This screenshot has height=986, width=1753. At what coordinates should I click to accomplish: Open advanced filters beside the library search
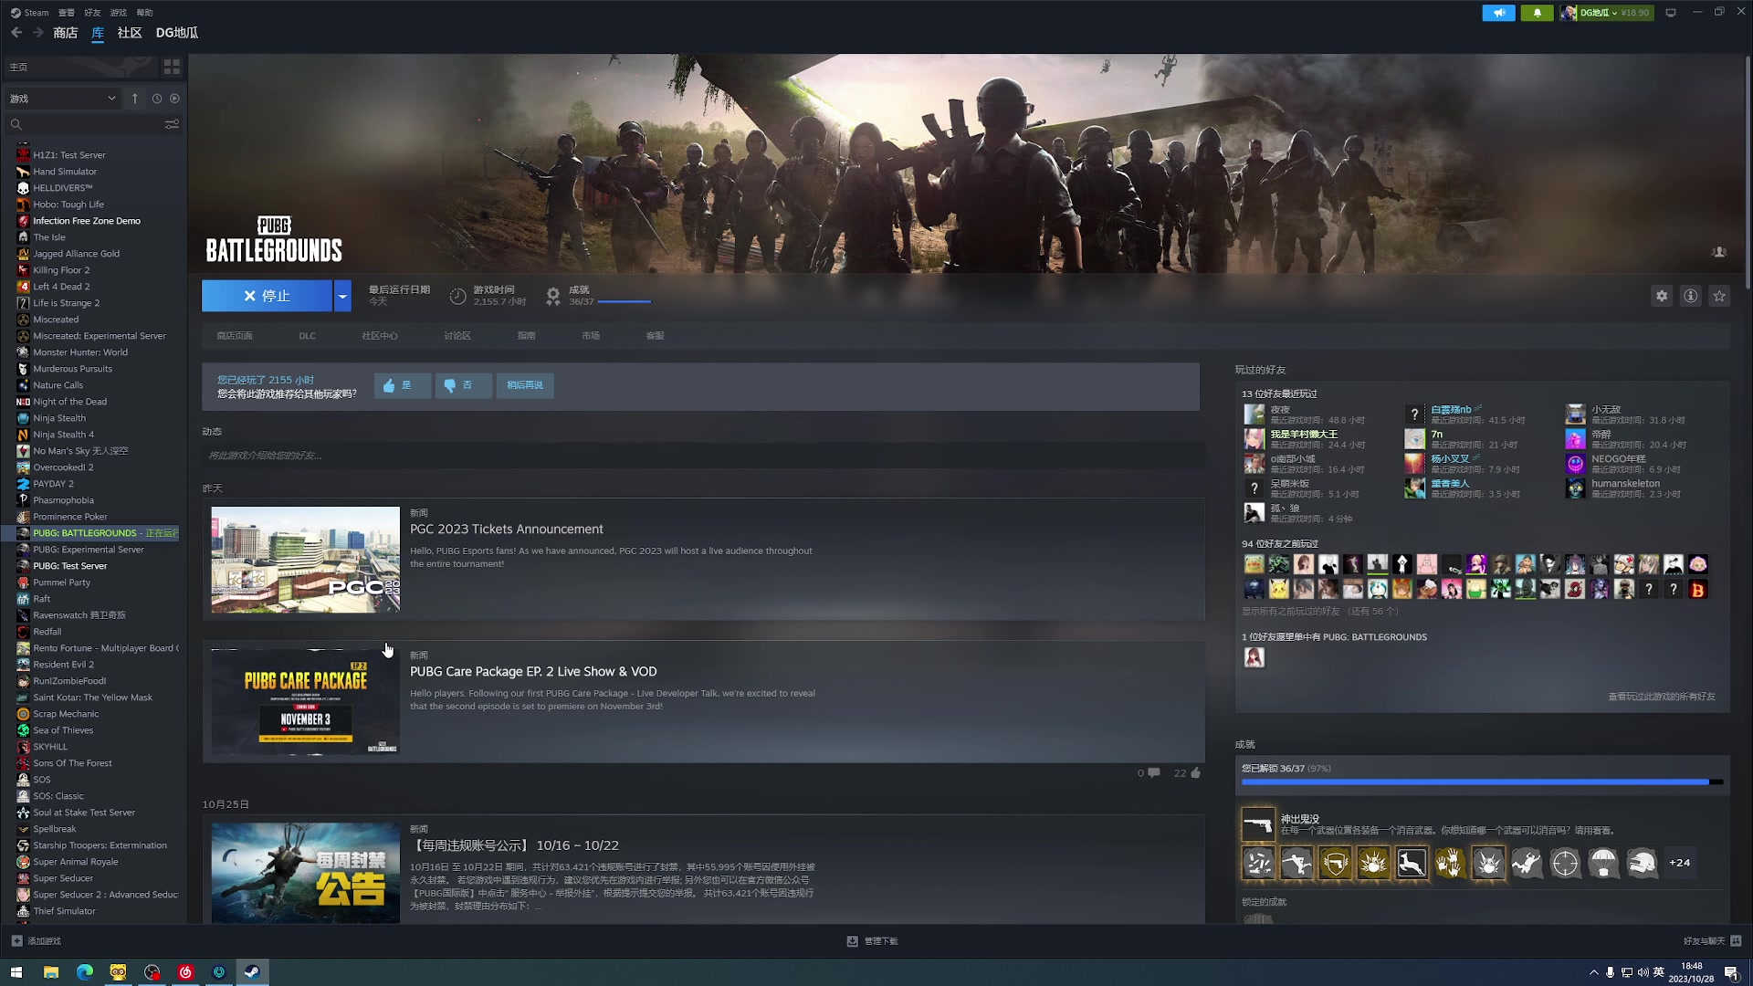tap(172, 124)
